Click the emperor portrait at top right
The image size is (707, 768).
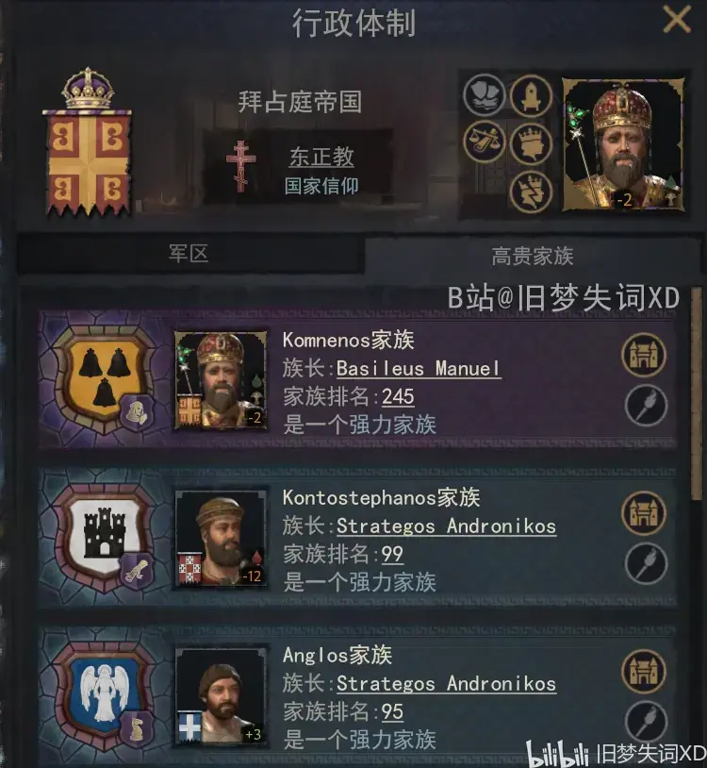pos(623,144)
